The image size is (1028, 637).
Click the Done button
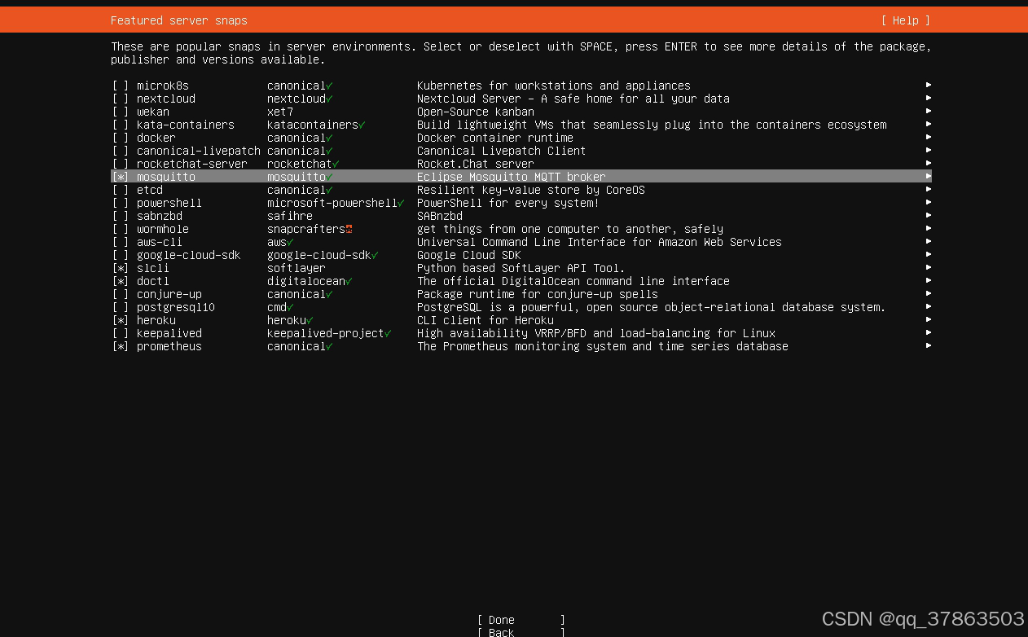click(521, 620)
